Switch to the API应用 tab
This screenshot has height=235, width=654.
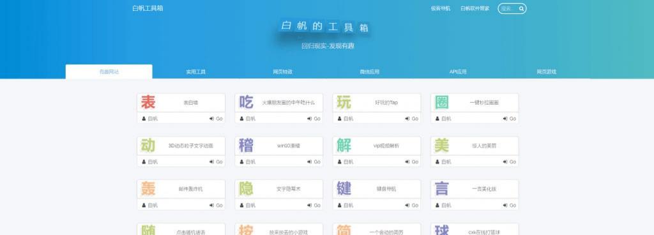coord(457,72)
